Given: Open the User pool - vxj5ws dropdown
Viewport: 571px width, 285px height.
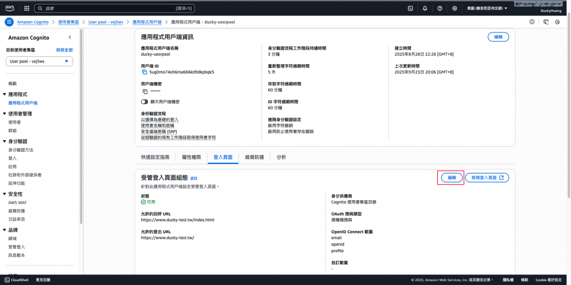Looking at the screenshot, I should [x=40, y=61].
